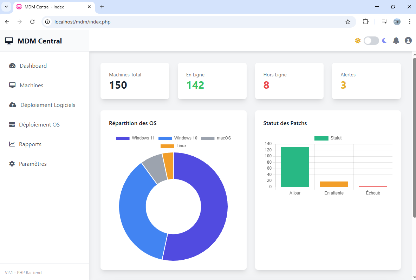
Task: Click the user profile icon
Action: pyautogui.click(x=408, y=40)
